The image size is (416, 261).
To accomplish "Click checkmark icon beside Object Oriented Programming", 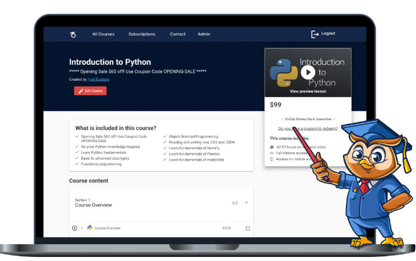I will [x=165, y=136].
